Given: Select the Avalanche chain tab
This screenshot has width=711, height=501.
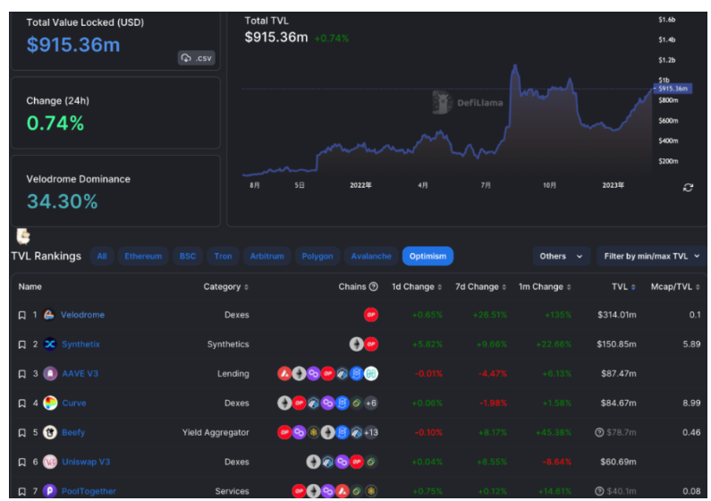Looking at the screenshot, I should pyautogui.click(x=371, y=256).
